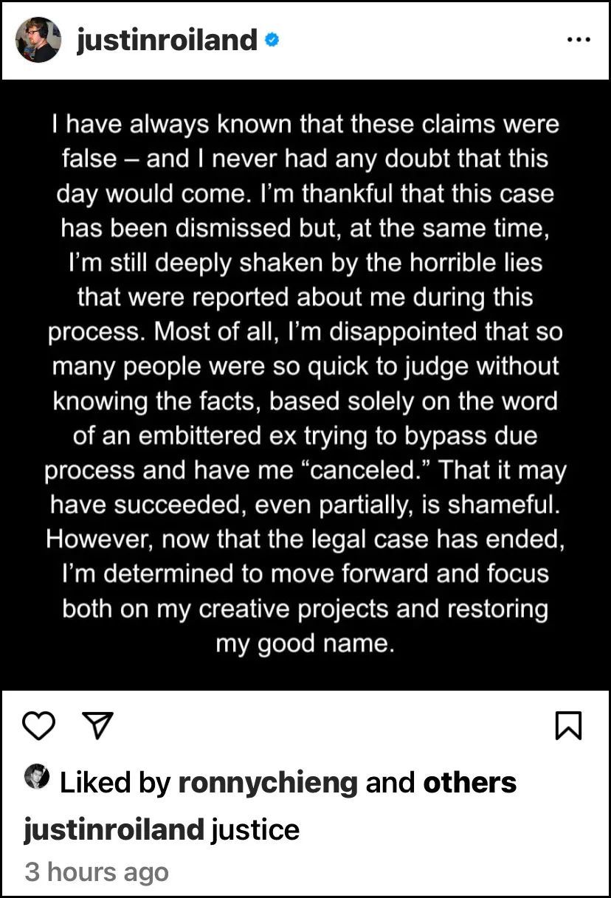Click the caption word justice

[x=255, y=829]
